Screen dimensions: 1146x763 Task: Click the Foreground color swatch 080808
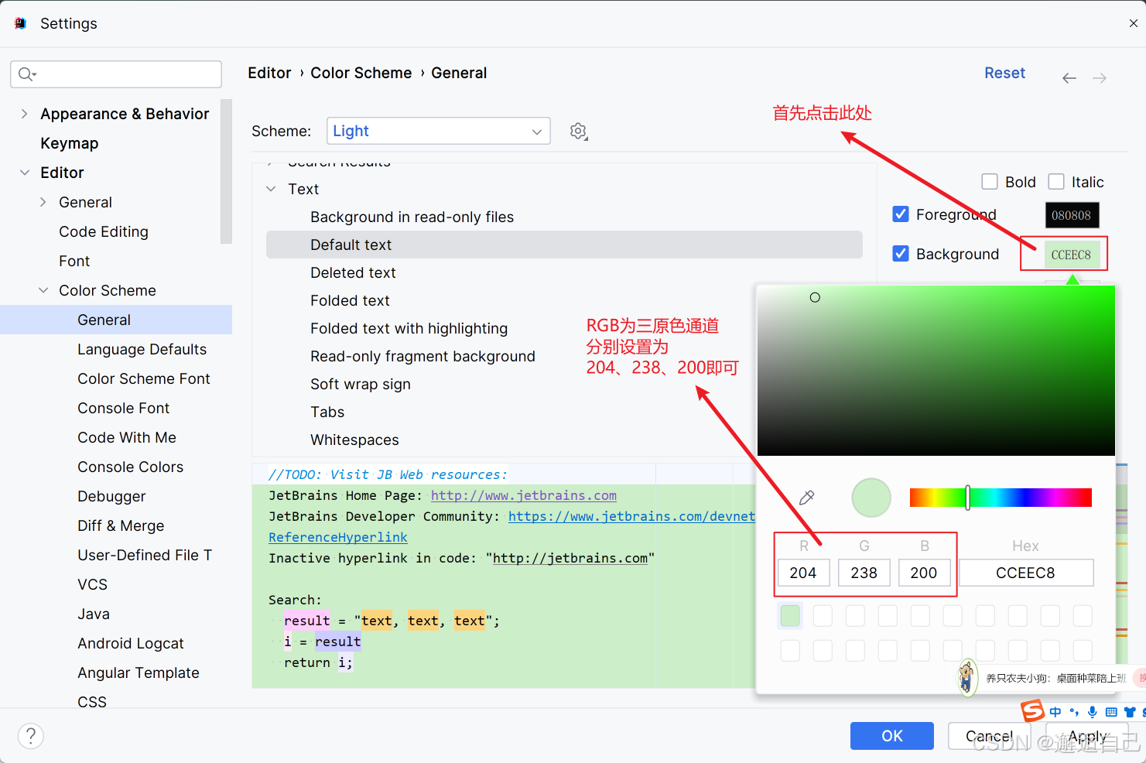[x=1072, y=215]
